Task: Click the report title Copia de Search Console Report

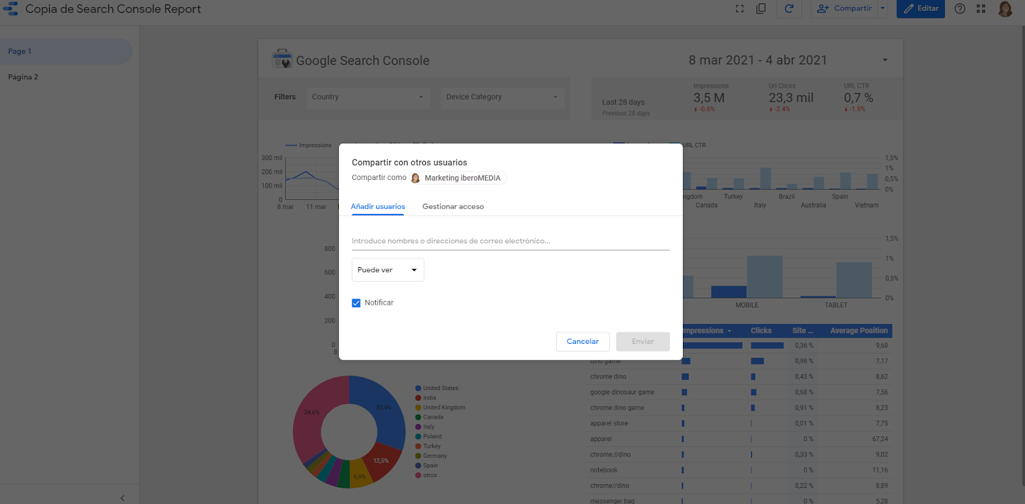Action: (x=113, y=9)
